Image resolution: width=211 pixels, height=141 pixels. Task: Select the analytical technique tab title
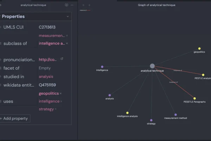click(x=33, y=5)
